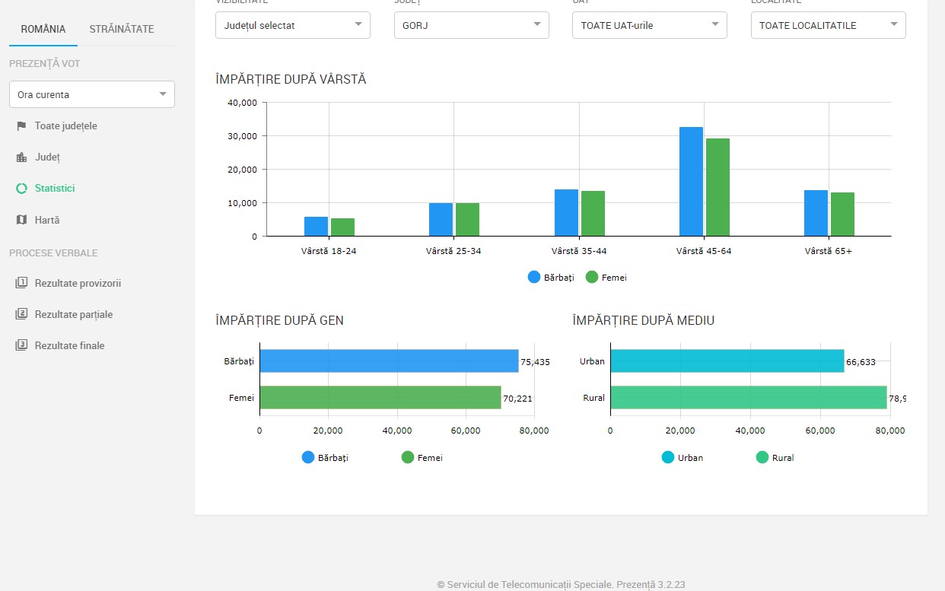
Task: Click the flag icon beside Toate județele
Action: tap(21, 126)
